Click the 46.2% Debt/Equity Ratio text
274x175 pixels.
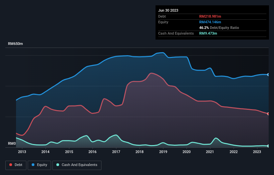219,28
